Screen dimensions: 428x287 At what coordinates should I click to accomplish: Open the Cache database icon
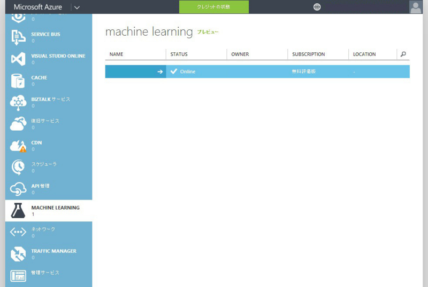coord(18,81)
